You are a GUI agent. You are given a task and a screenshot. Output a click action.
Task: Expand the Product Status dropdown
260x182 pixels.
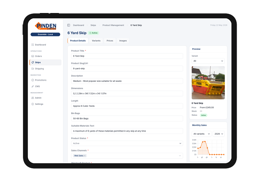127,143
